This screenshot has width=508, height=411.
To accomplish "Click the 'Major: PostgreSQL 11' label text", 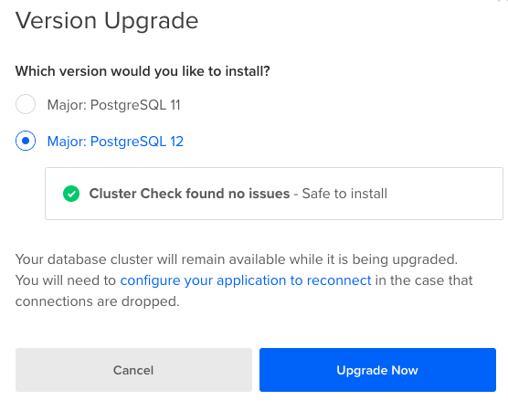I will (113, 105).
